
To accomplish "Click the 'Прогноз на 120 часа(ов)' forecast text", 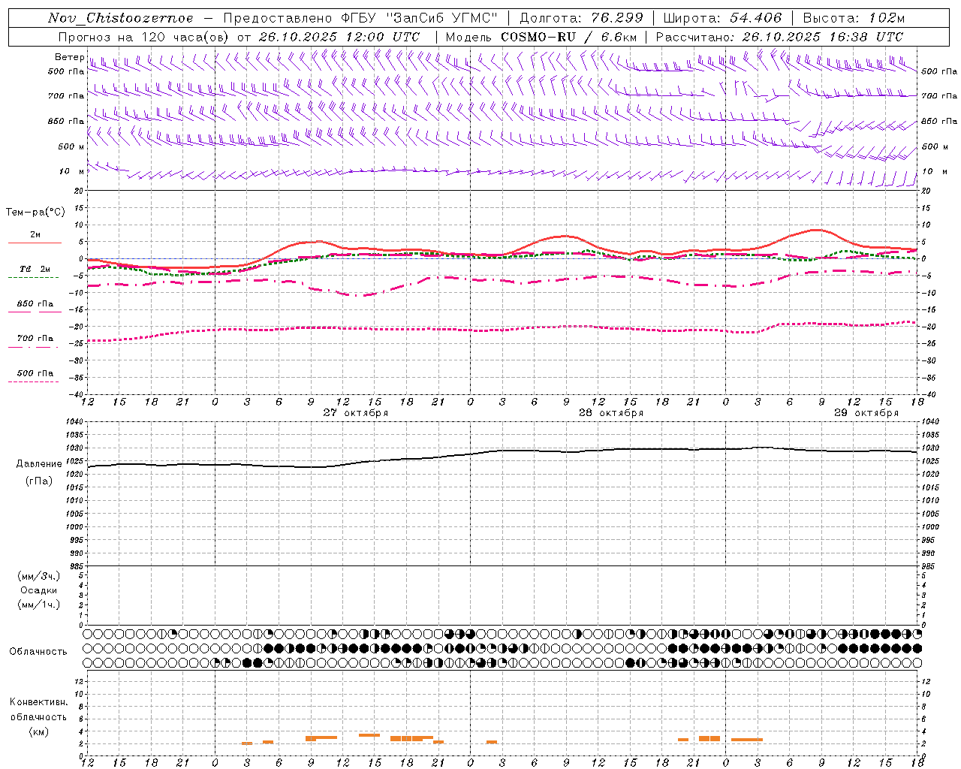I will [x=144, y=37].
